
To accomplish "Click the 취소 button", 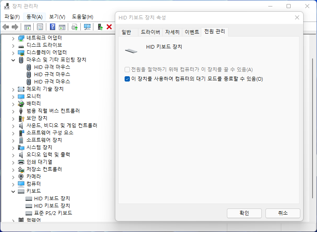I will 282,213.
